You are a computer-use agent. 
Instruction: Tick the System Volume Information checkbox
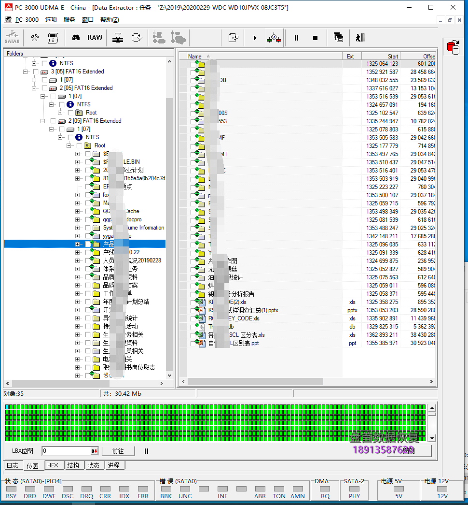tap(88, 228)
